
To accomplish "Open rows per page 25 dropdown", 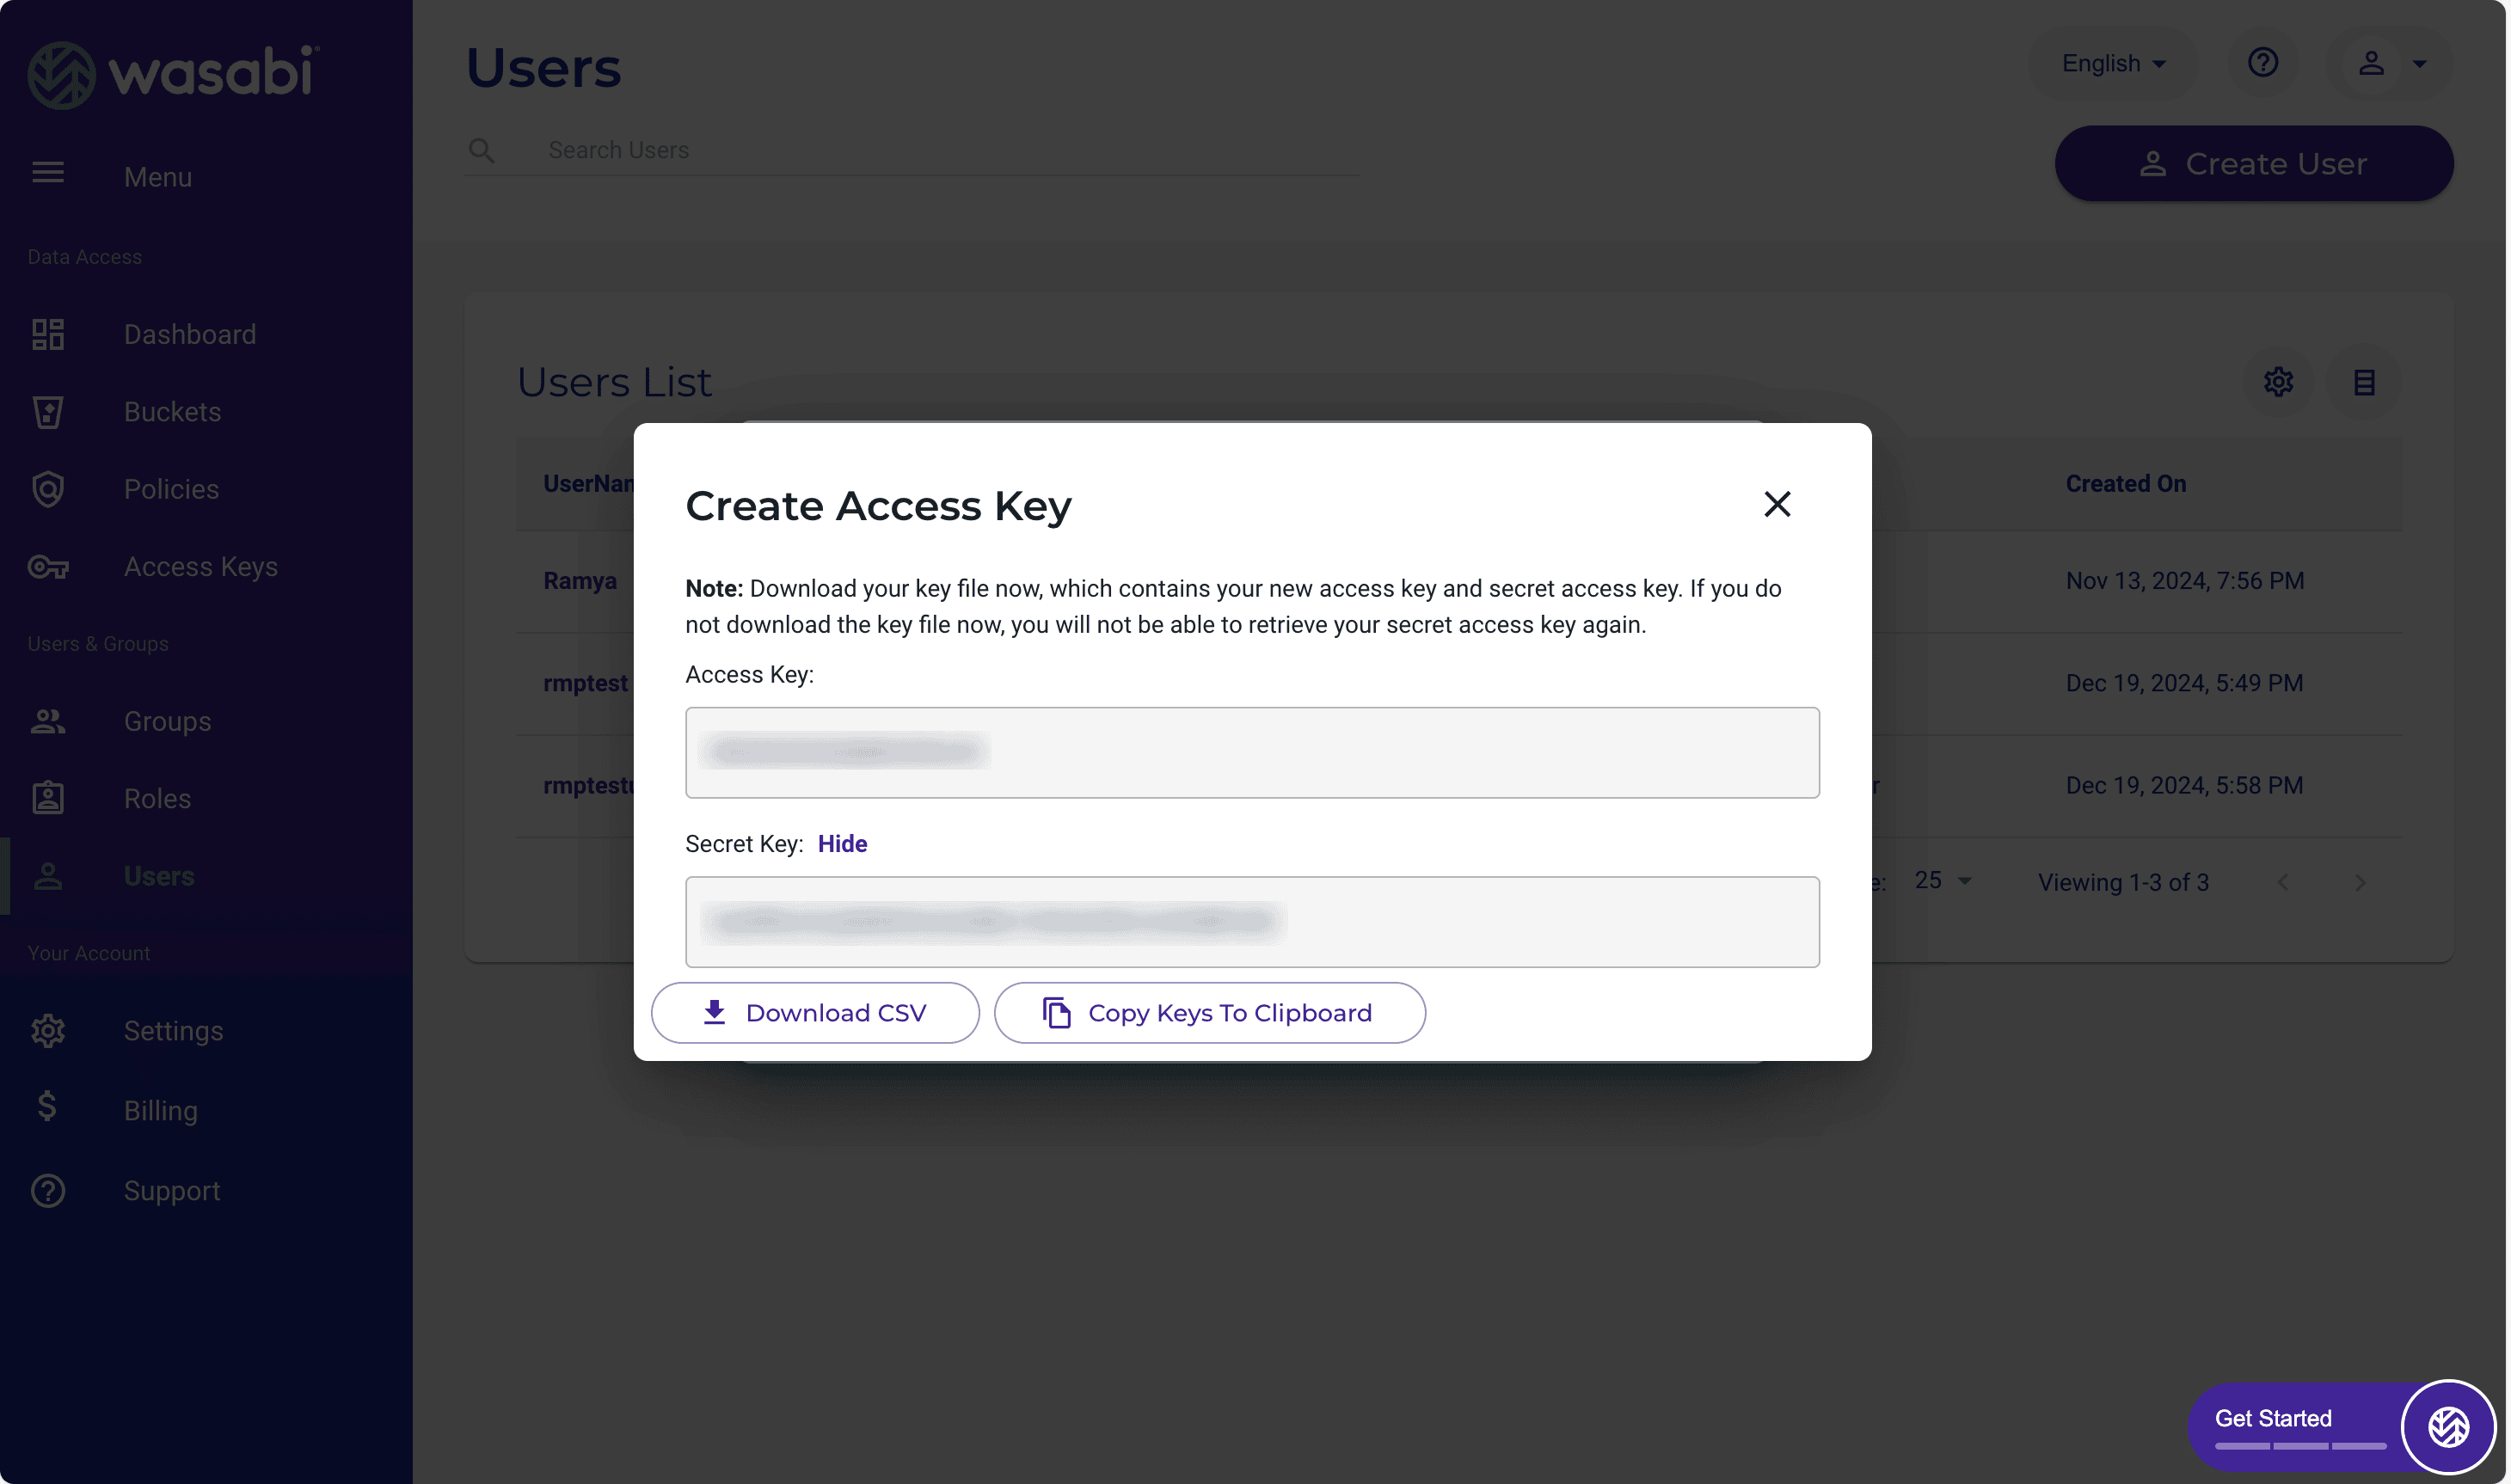I will (x=1942, y=881).
